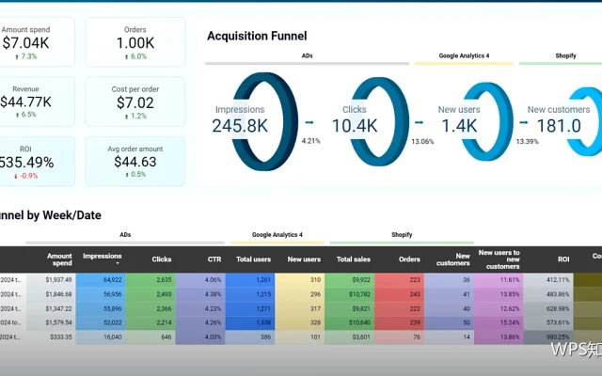
Task: Click the Impressions ring in the Acquisition Funnel
Action: click(265, 121)
